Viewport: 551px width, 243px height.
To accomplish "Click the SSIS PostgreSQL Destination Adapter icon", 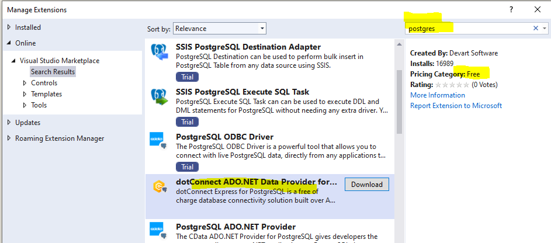I will 159,52.
